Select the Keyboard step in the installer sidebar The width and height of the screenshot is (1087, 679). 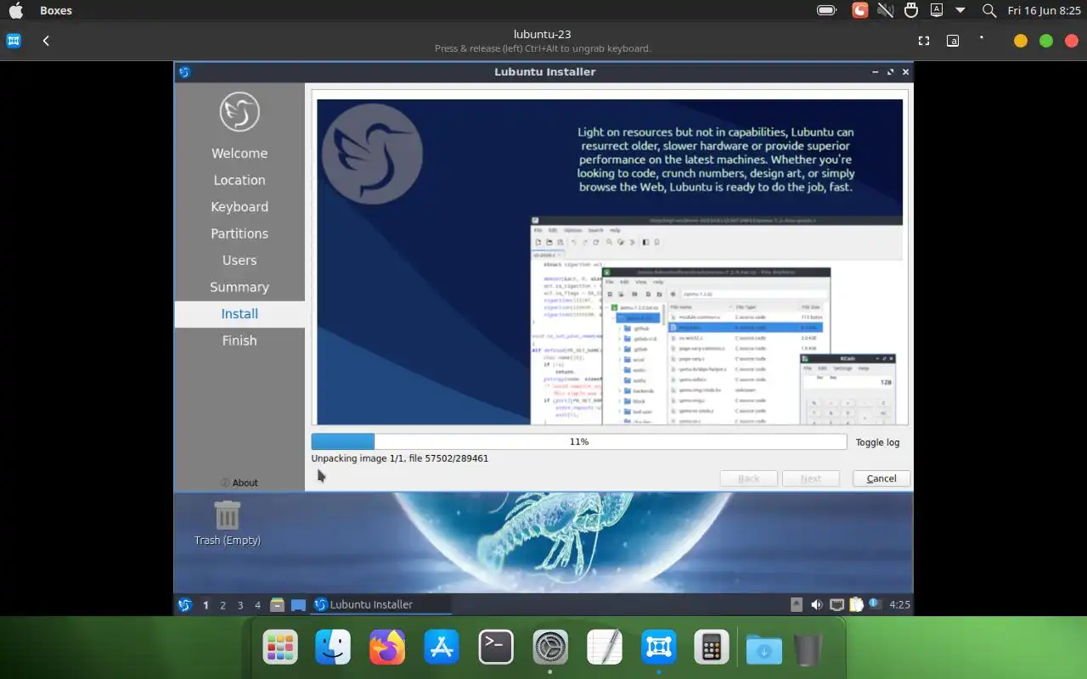coord(239,207)
